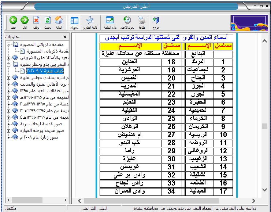The width and height of the screenshot is (271, 212).
Task: Click the vertical scrollbar thumb
Action: [x=264, y=126]
